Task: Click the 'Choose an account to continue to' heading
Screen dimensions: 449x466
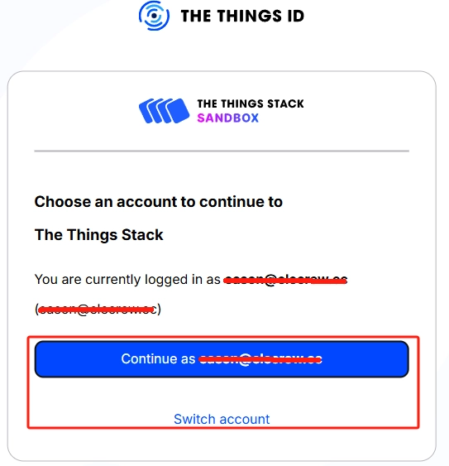Action: [x=158, y=202]
